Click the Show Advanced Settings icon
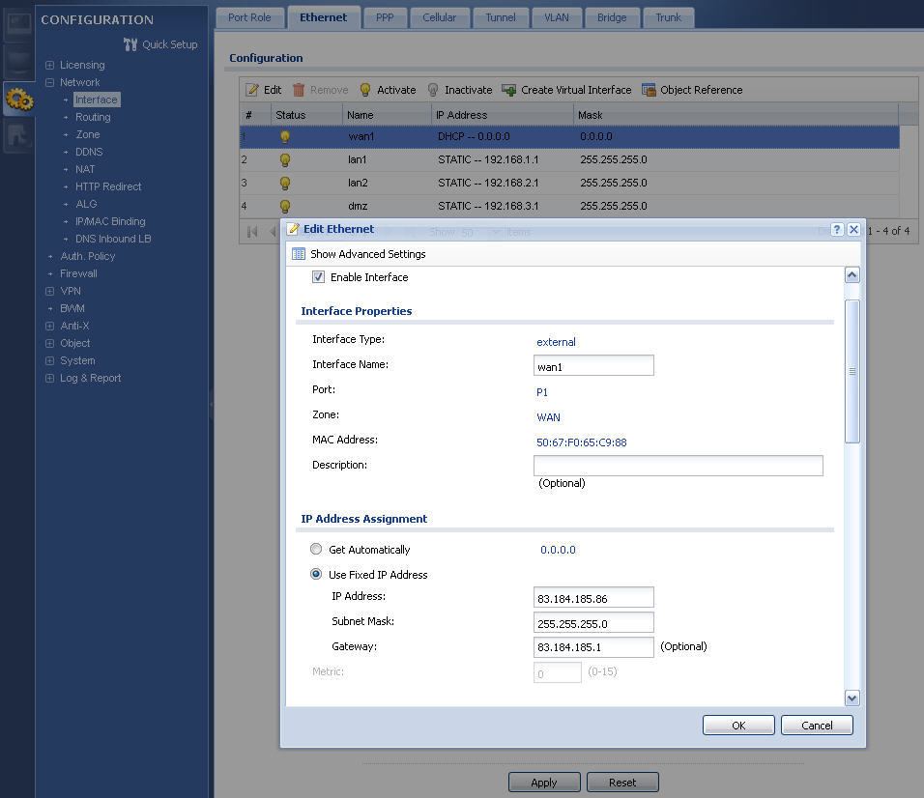 point(299,254)
